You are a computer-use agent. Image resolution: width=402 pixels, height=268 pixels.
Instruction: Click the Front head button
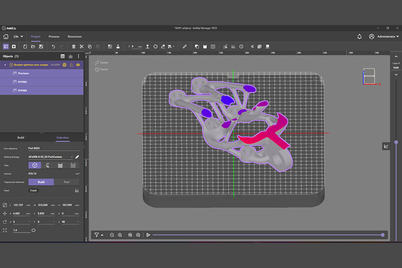tap(33, 191)
